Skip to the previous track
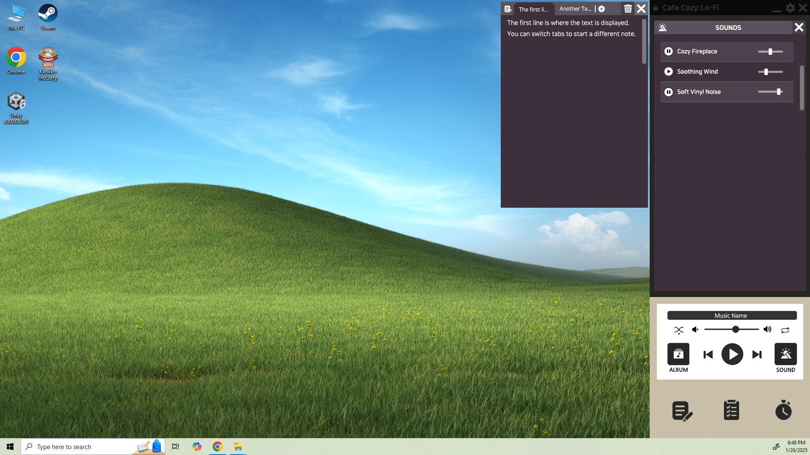This screenshot has height=455, width=810. click(708, 354)
